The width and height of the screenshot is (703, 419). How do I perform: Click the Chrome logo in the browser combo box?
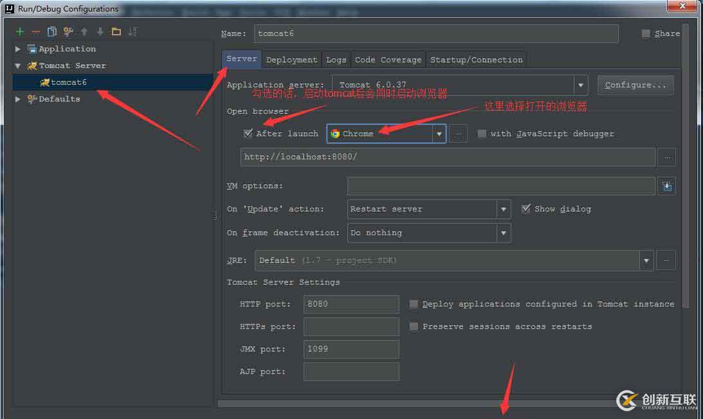335,134
